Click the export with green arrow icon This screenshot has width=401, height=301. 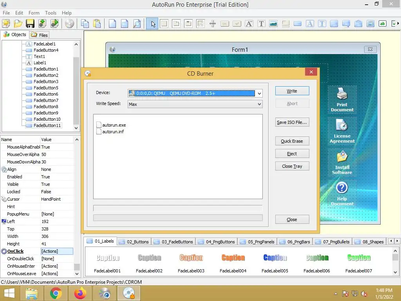(x=42, y=24)
